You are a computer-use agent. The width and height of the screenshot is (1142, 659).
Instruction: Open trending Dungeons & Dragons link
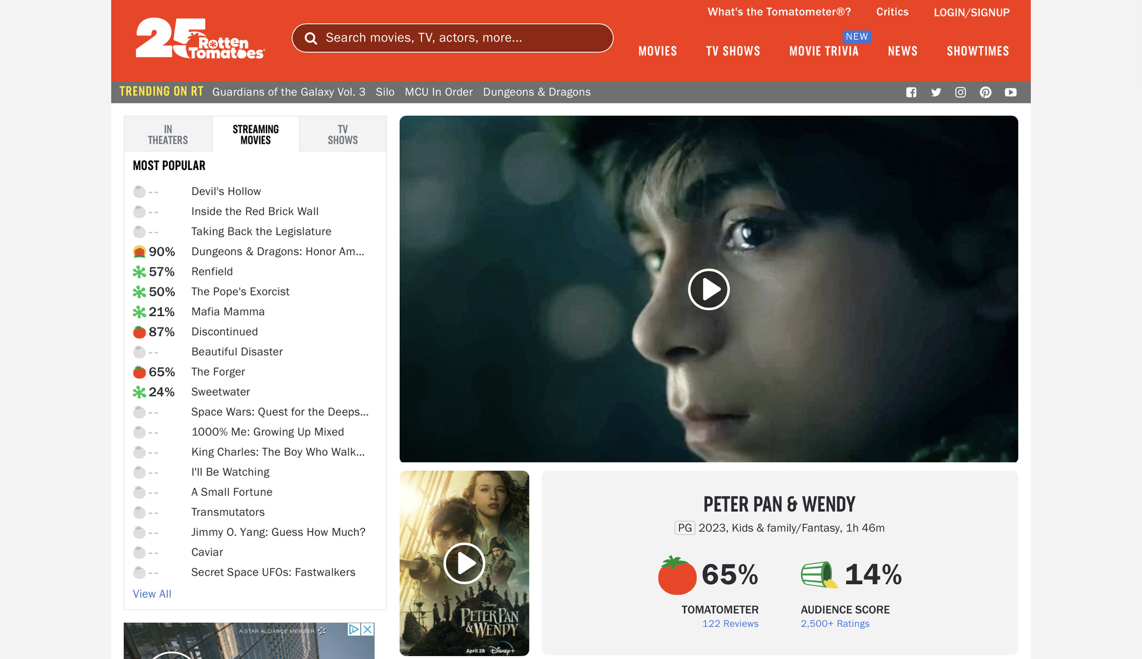(537, 92)
